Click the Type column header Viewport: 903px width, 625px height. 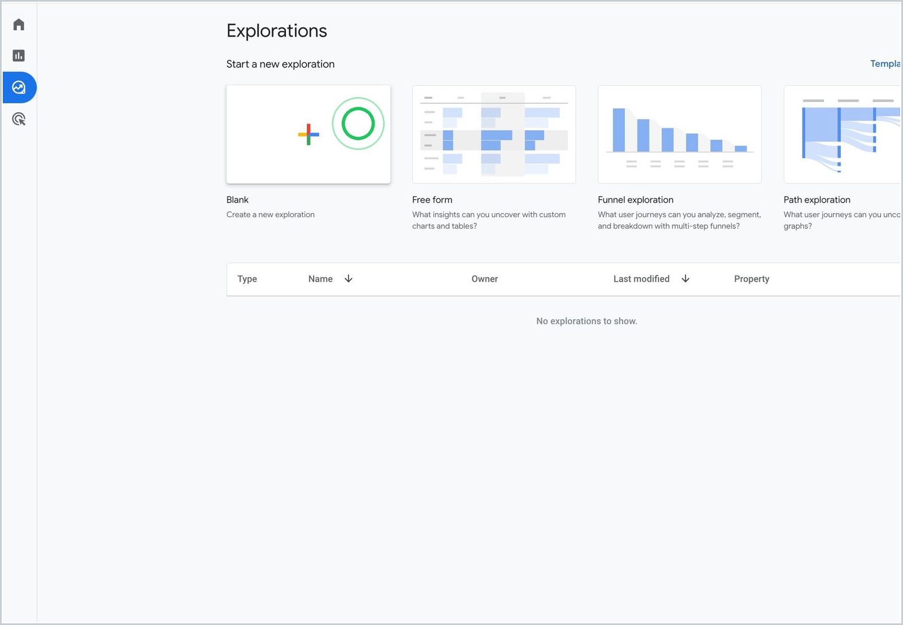pyautogui.click(x=247, y=279)
